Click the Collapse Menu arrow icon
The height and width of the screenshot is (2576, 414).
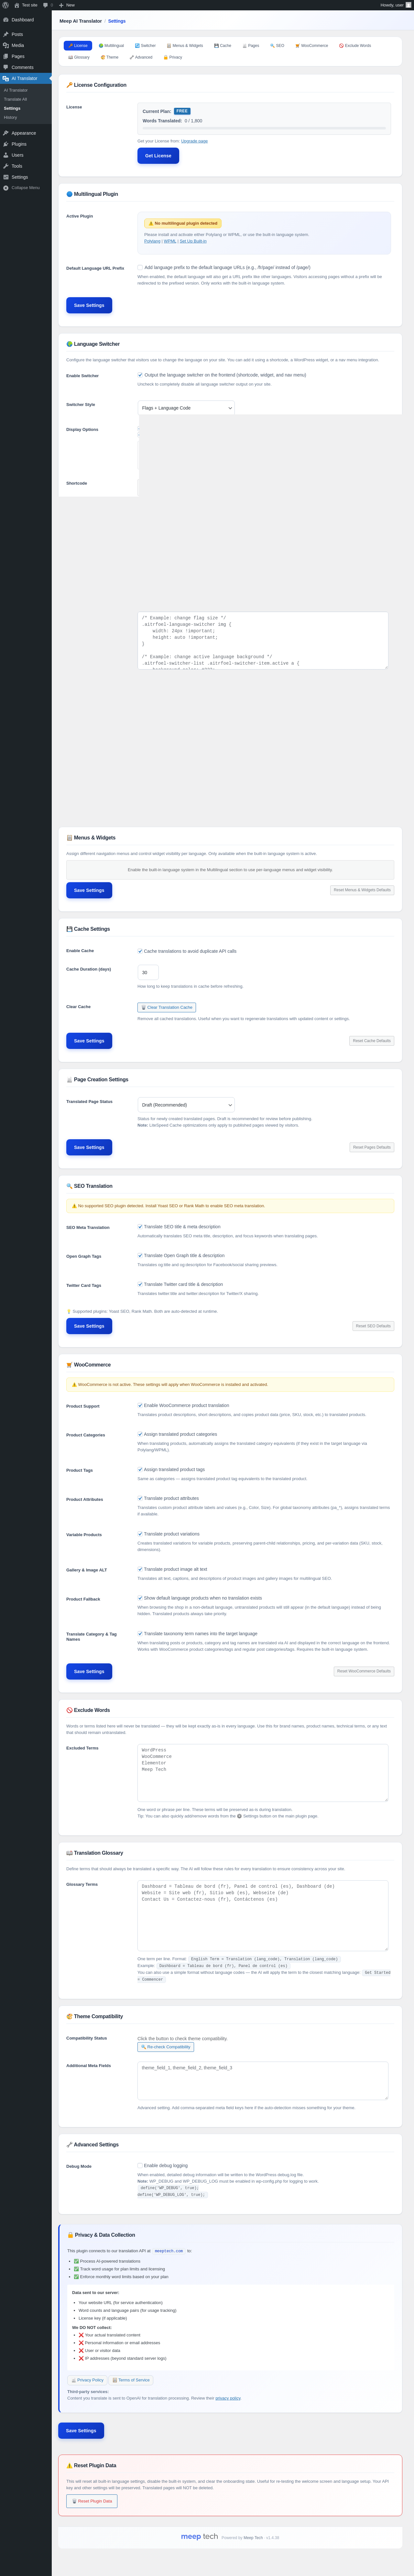coord(6,188)
